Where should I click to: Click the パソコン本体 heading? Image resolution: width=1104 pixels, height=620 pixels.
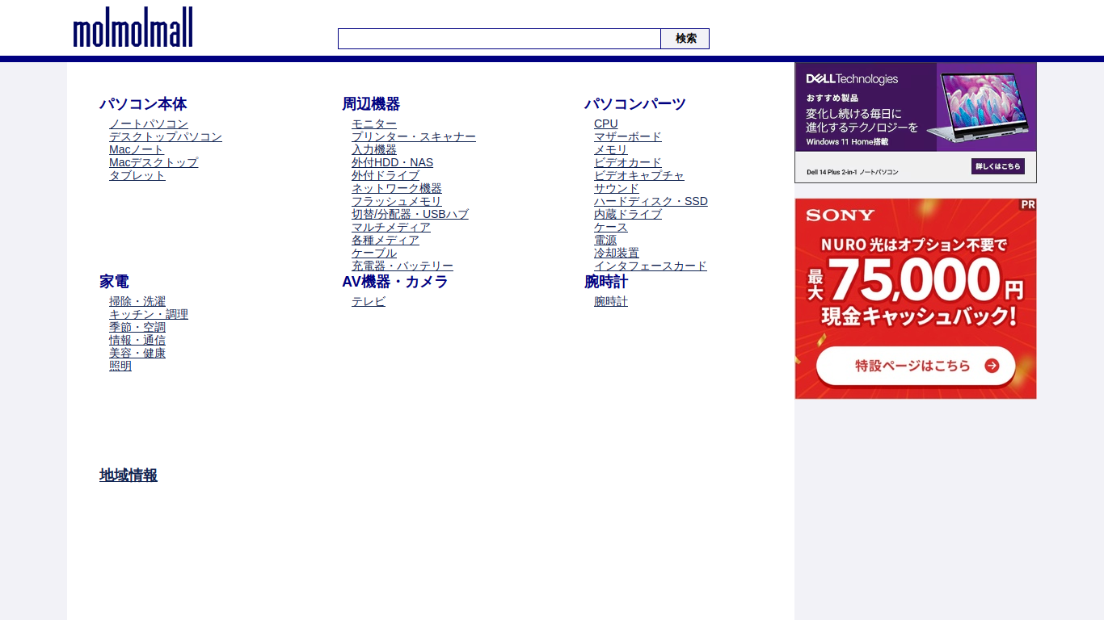pos(143,104)
